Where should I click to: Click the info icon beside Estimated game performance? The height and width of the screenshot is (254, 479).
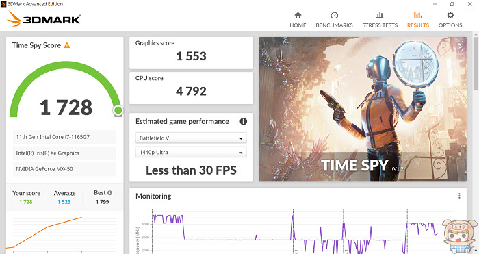click(x=243, y=121)
